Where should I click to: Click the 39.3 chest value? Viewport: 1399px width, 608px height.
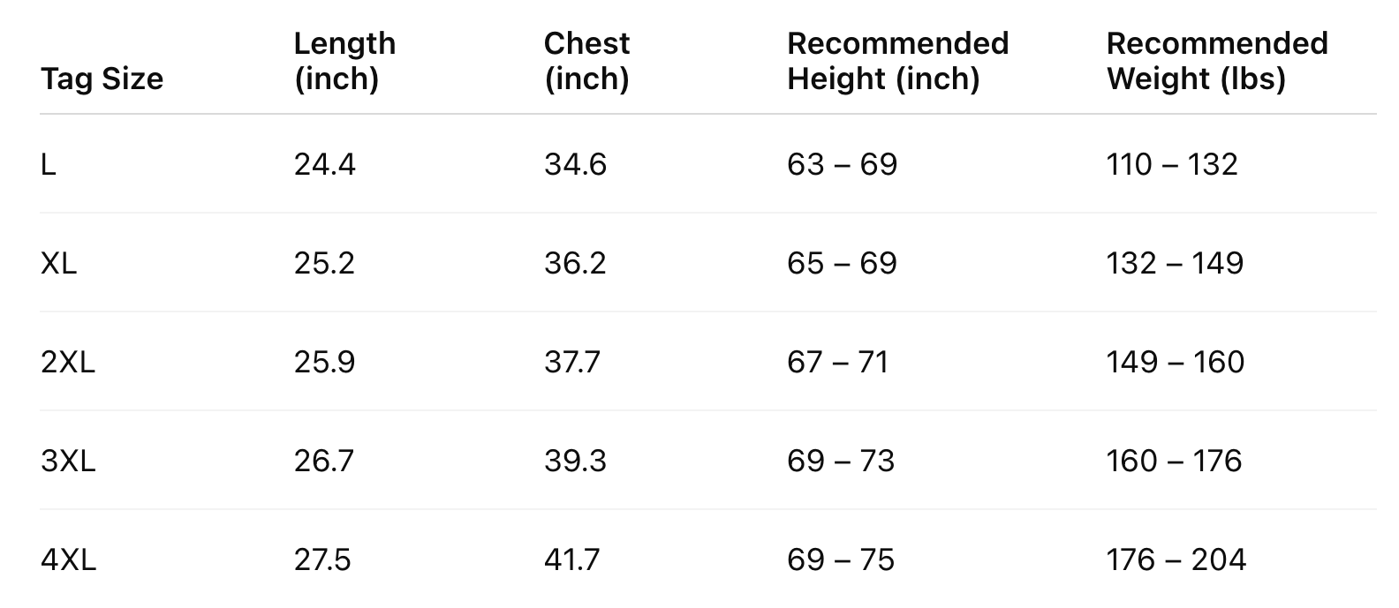pyautogui.click(x=575, y=461)
